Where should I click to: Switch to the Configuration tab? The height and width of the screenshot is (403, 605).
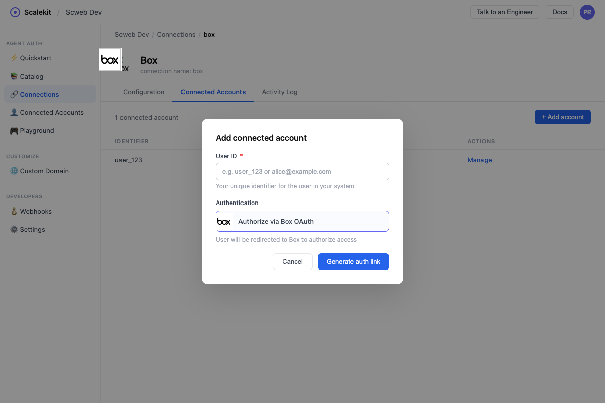(144, 92)
